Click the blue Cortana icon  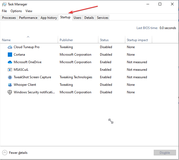click(x=10, y=55)
